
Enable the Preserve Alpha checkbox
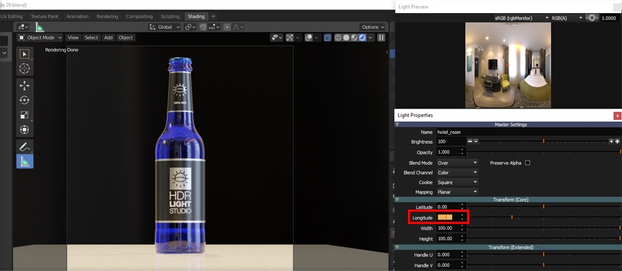click(x=527, y=163)
